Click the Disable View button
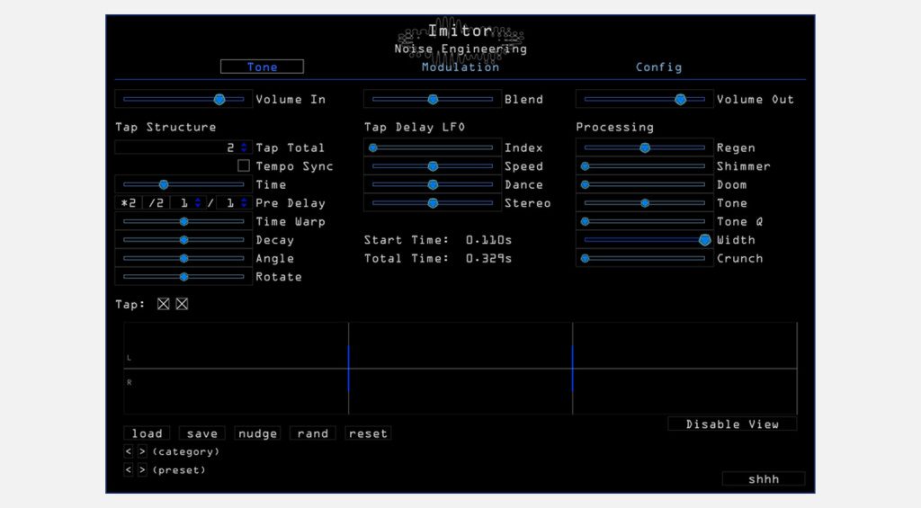The image size is (921, 508). pyautogui.click(x=732, y=424)
